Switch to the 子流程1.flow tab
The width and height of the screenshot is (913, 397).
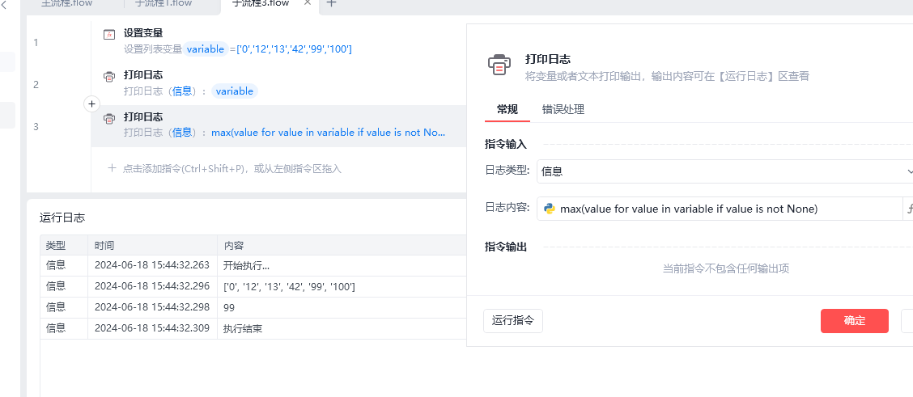tap(163, 3)
